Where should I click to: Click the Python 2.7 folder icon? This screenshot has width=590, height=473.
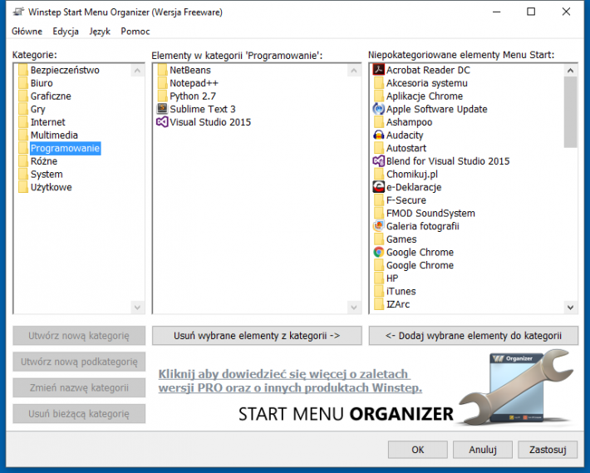[x=162, y=96]
